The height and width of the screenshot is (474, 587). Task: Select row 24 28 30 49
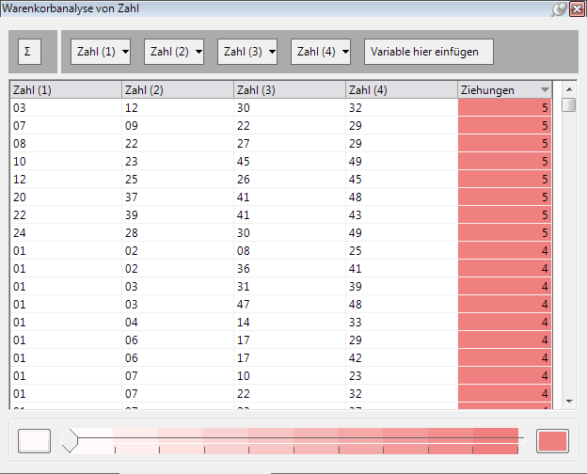(280, 233)
